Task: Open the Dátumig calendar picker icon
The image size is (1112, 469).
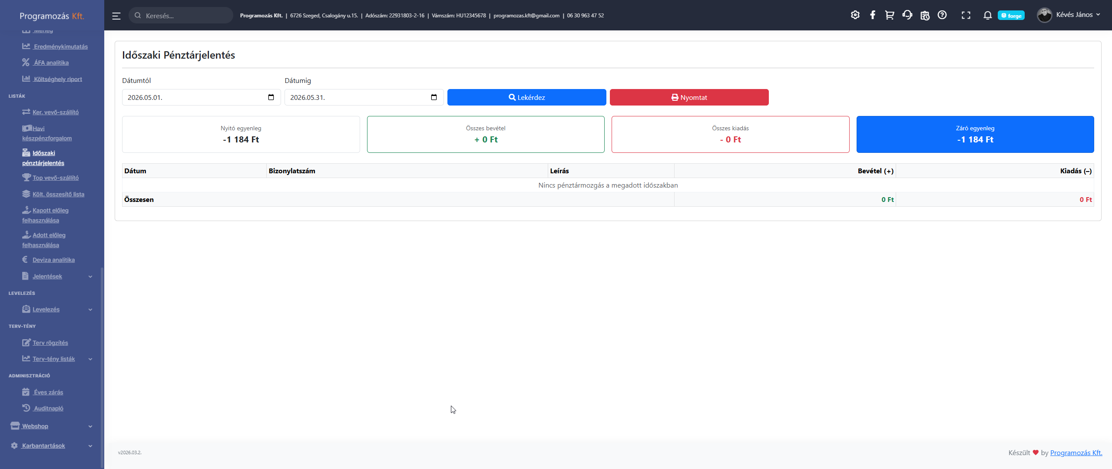Action: pos(434,97)
